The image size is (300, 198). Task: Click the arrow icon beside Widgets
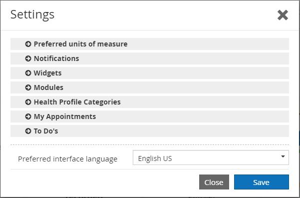(x=28, y=73)
